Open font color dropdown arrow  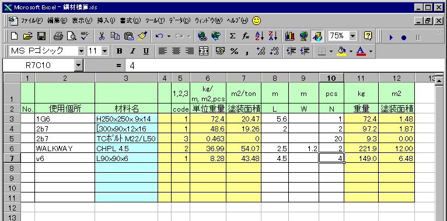coord(371,51)
